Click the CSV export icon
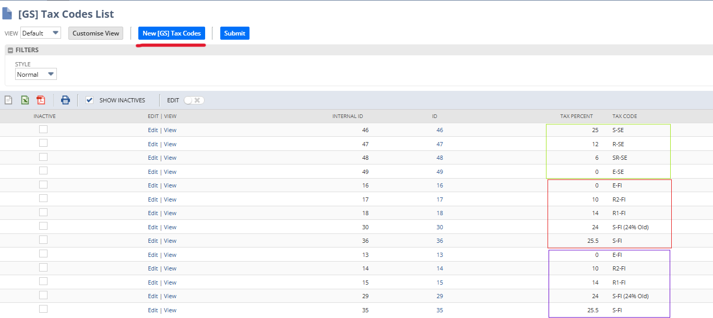713x318 pixels. pos(8,100)
